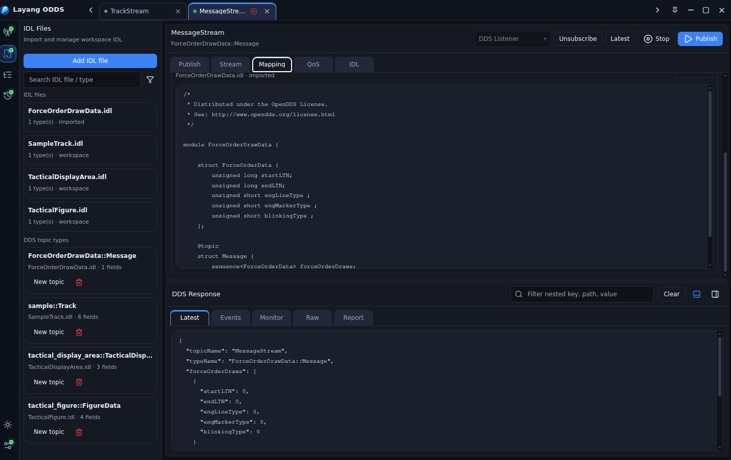
Task: Delete the tactical_figure::FigureData topic type
Action: [x=79, y=432]
